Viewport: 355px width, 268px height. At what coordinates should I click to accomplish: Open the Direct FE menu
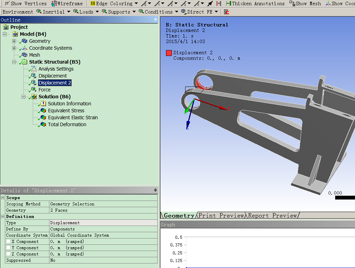(x=199, y=12)
